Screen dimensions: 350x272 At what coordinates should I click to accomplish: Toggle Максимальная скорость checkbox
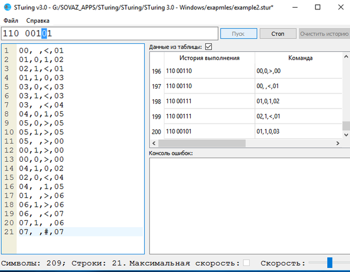246,263
